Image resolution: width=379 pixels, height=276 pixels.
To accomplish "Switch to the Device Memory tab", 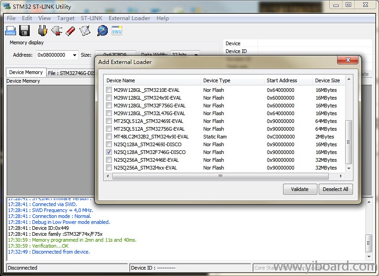I will [x=26, y=72].
